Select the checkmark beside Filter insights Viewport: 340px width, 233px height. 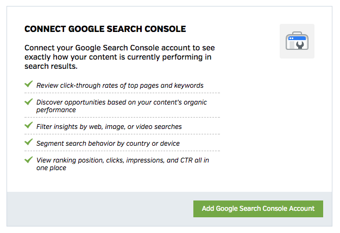tap(29, 126)
